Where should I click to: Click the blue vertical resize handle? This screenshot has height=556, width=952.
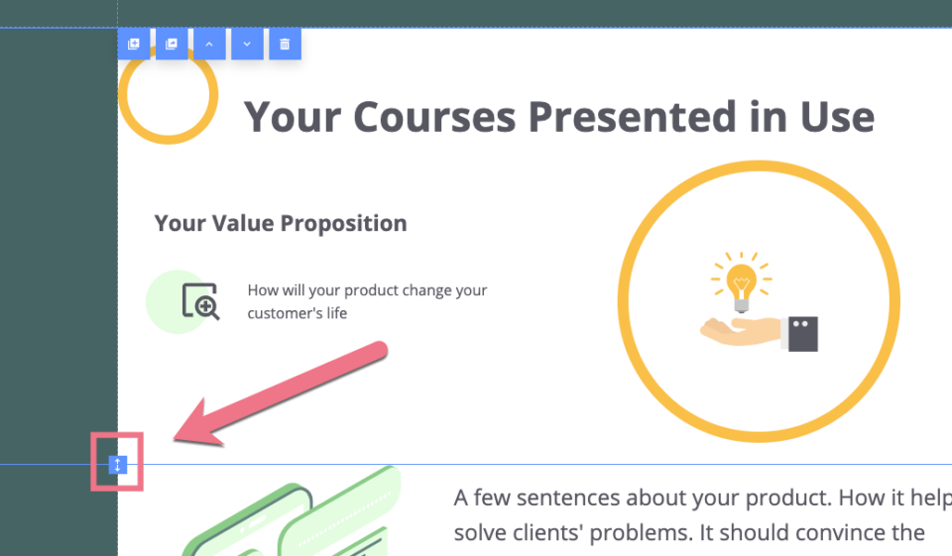118,465
